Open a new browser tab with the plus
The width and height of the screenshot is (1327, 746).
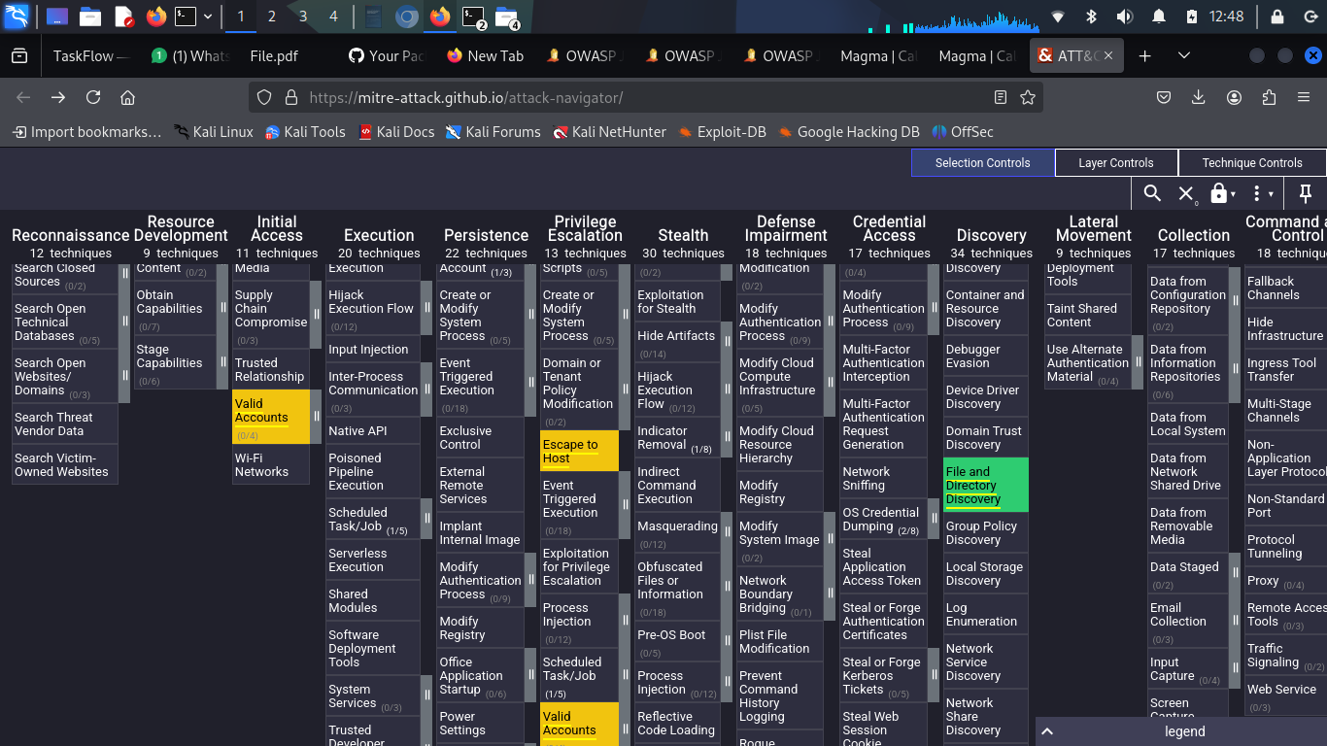click(x=1144, y=55)
